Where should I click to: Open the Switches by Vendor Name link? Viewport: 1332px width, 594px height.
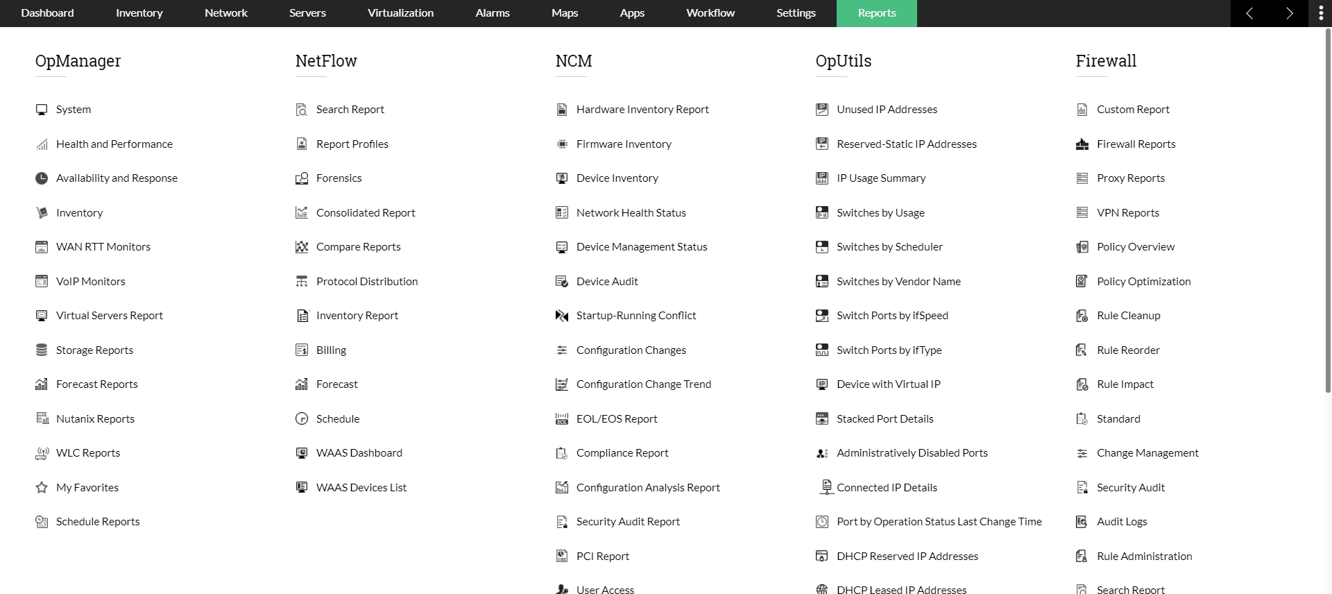click(x=898, y=282)
